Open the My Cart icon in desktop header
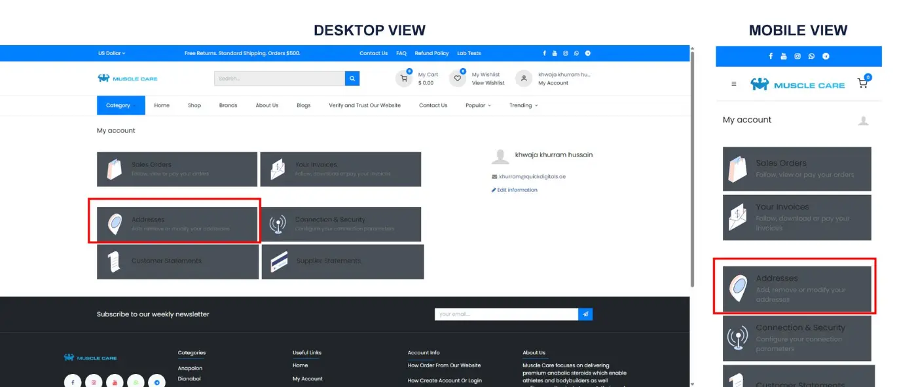This screenshot has width=897, height=387. point(404,79)
